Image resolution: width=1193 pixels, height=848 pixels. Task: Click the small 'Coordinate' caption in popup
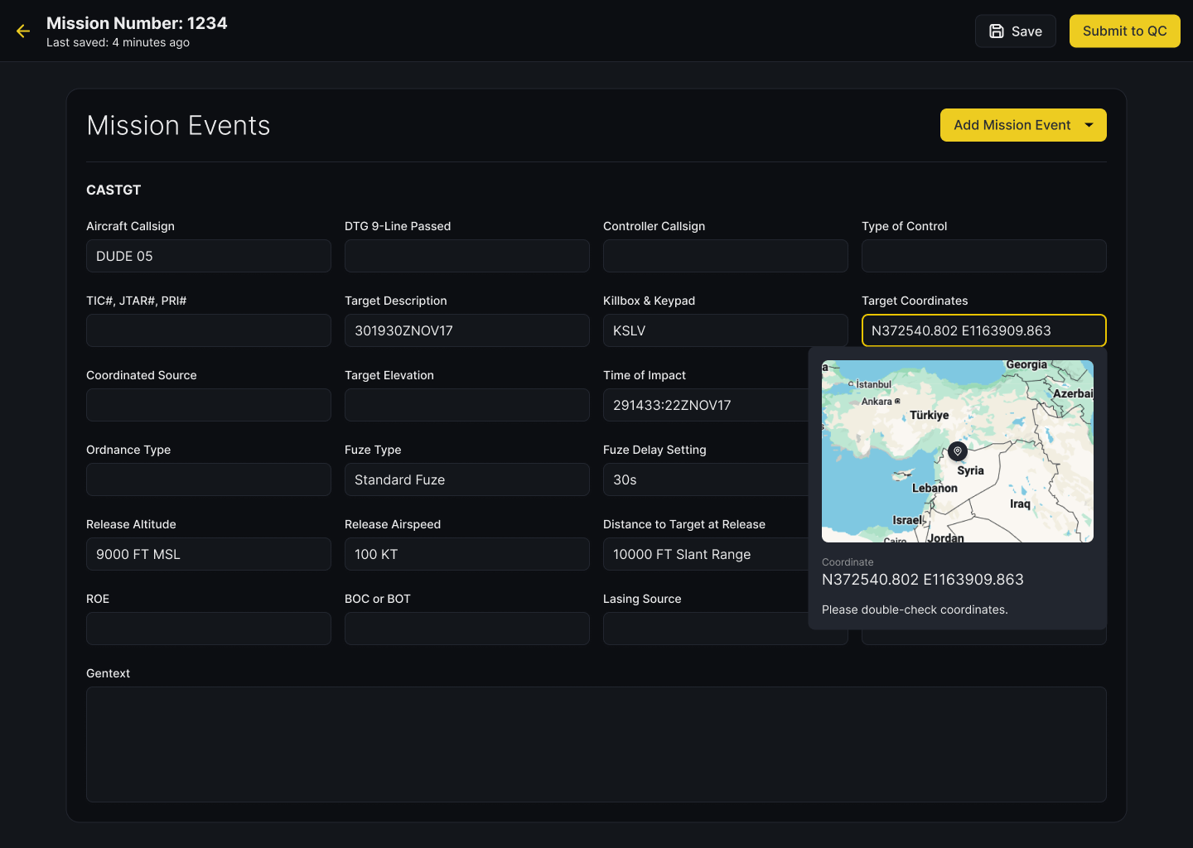coord(848,562)
